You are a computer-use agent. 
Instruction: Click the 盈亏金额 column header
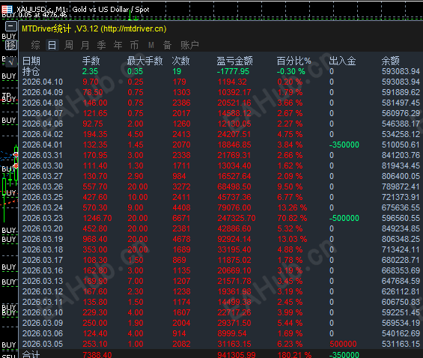234,61
